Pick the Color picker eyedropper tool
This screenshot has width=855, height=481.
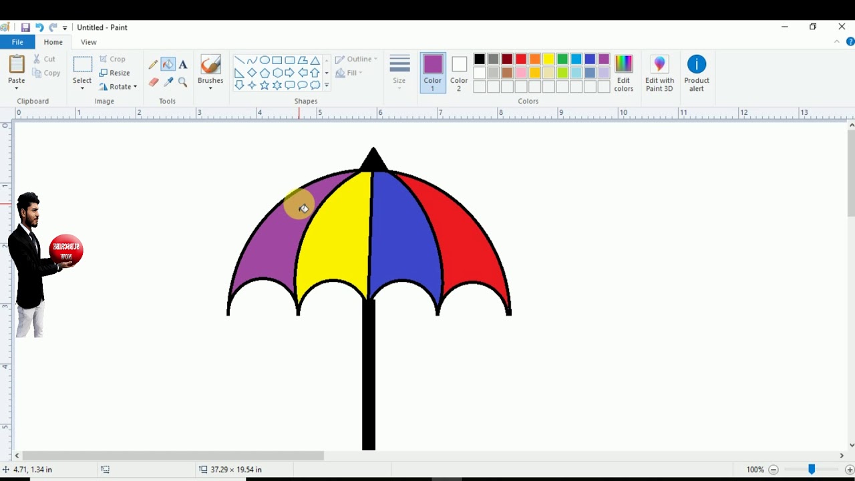[168, 82]
